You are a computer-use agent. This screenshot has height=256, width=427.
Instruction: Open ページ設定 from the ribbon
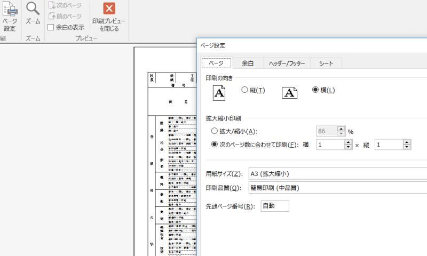[10, 17]
